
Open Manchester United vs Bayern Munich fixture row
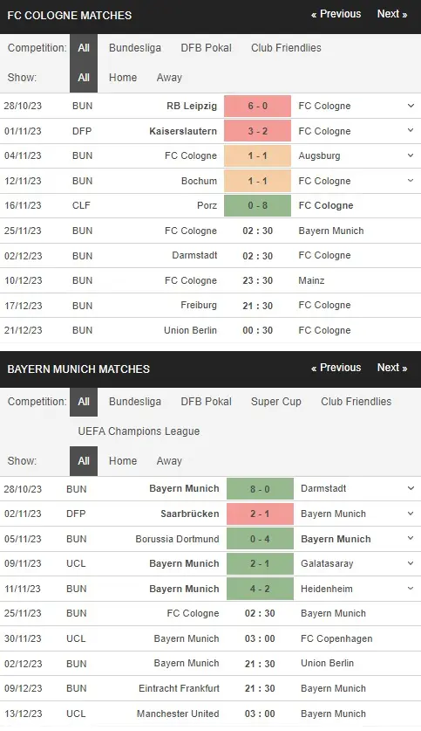click(x=210, y=714)
